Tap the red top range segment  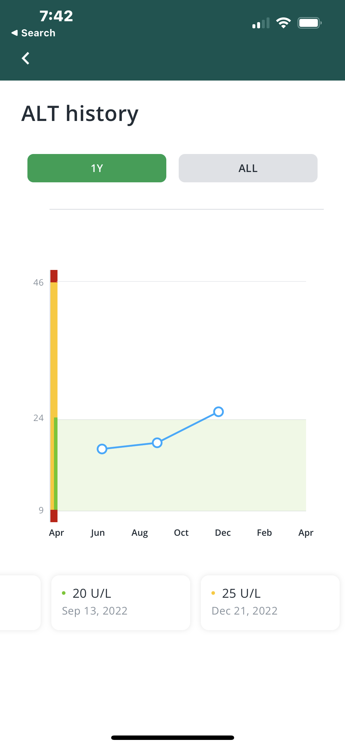tap(54, 276)
